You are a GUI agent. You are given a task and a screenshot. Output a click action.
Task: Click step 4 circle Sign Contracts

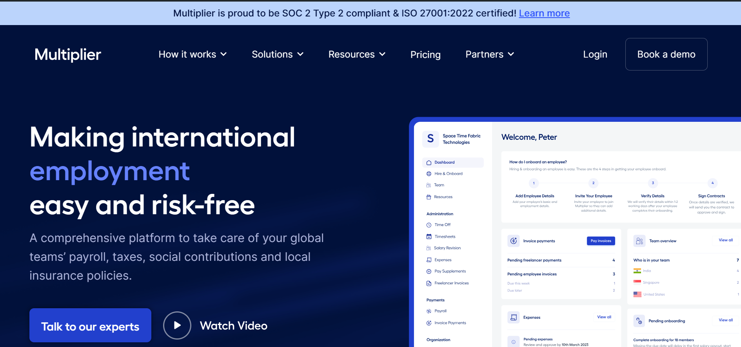[712, 183]
